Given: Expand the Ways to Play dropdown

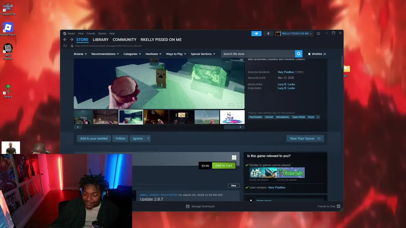Looking at the screenshot, I should coord(176,54).
